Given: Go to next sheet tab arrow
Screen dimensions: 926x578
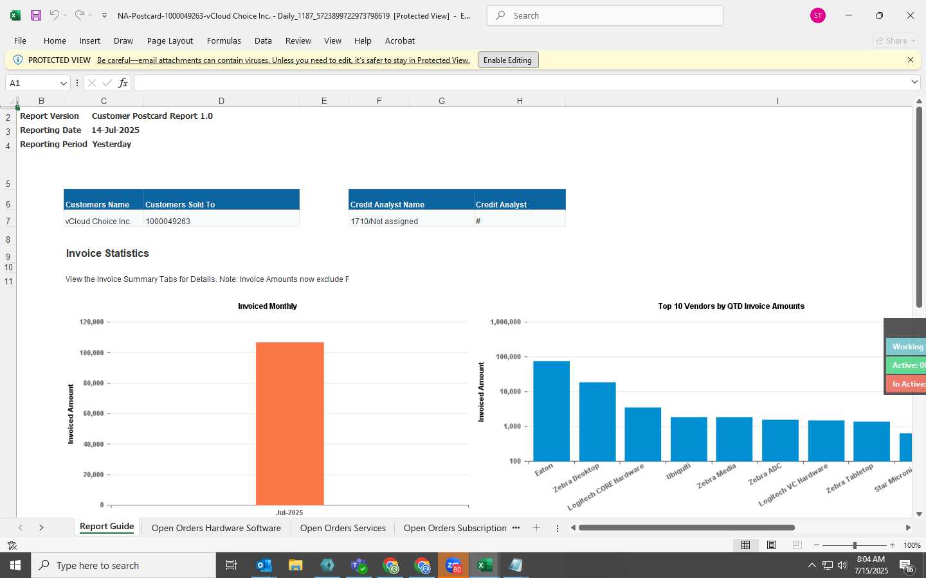Looking at the screenshot, I should (x=41, y=528).
